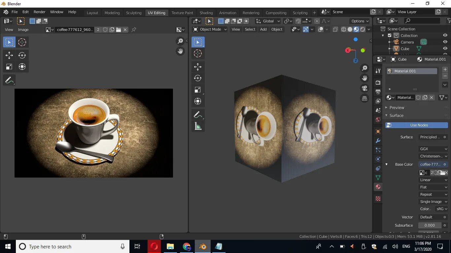This screenshot has width=451, height=253.
Task: Select the Move tool in UV editor toolbar
Action: (x=9, y=55)
